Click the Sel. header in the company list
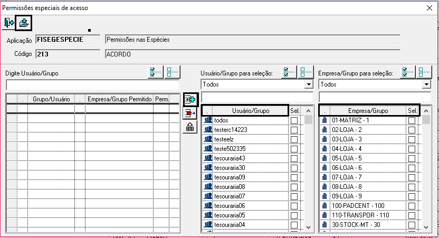The height and width of the screenshot is (238, 439). [x=413, y=111]
